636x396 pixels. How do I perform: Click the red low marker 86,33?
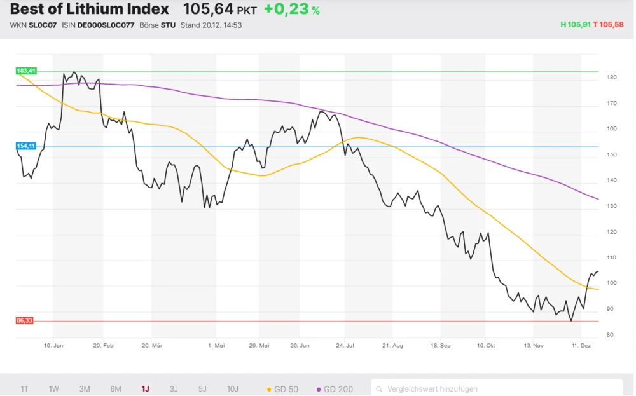coord(25,321)
